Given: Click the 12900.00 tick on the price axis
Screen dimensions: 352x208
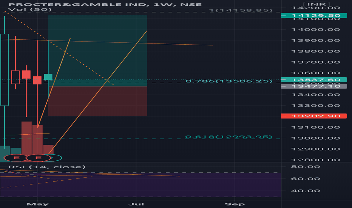Looking at the screenshot, I should pyautogui.click(x=315, y=149).
